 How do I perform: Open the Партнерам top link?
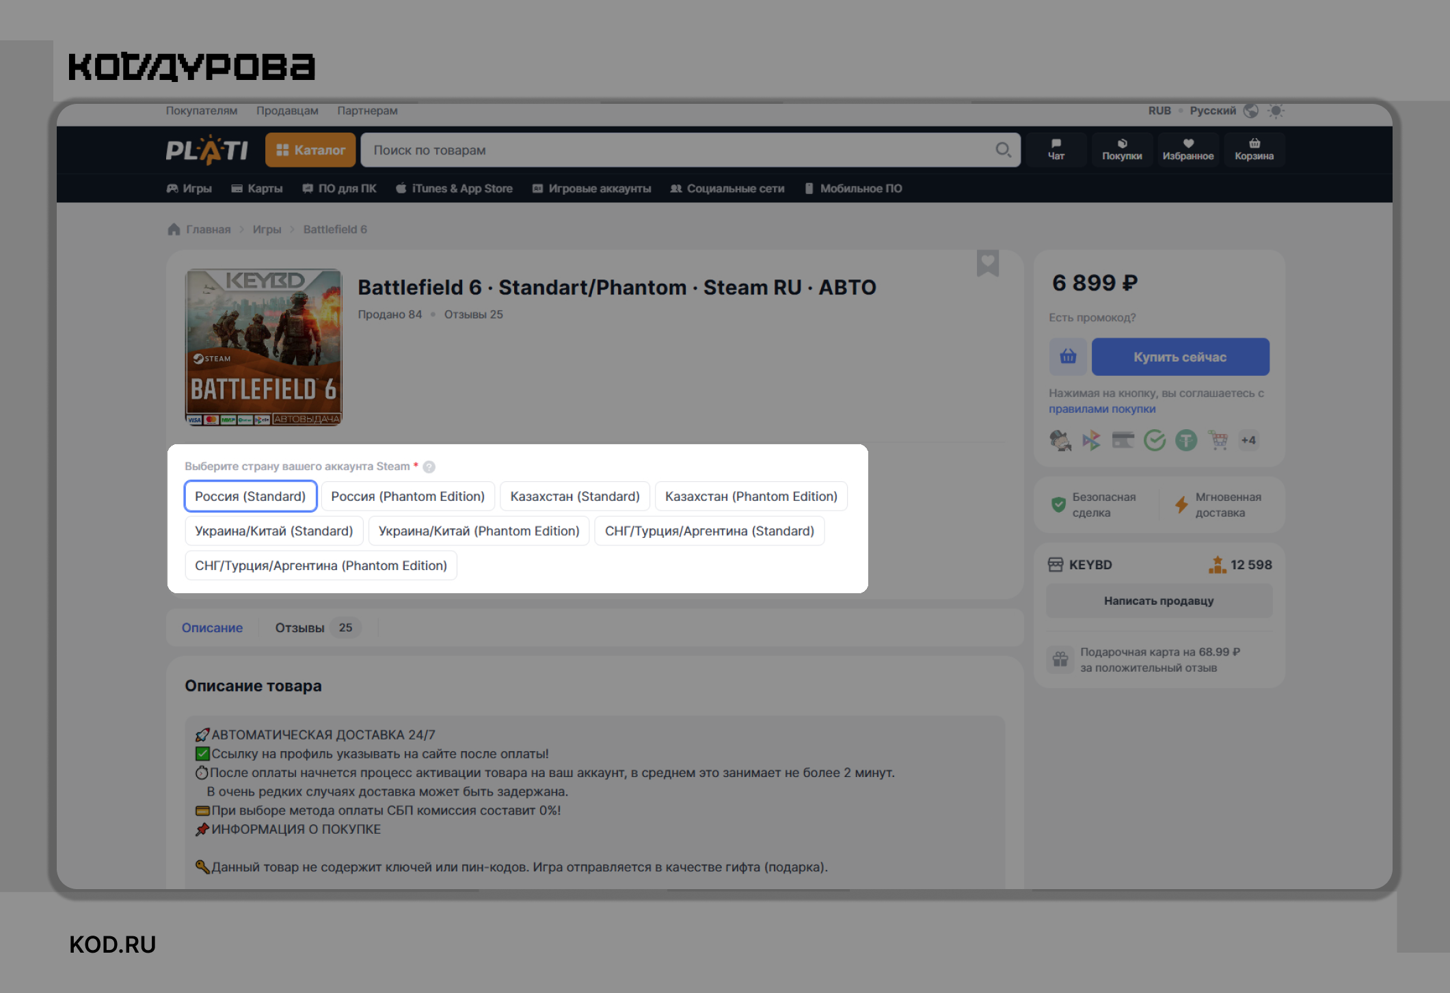(x=367, y=111)
